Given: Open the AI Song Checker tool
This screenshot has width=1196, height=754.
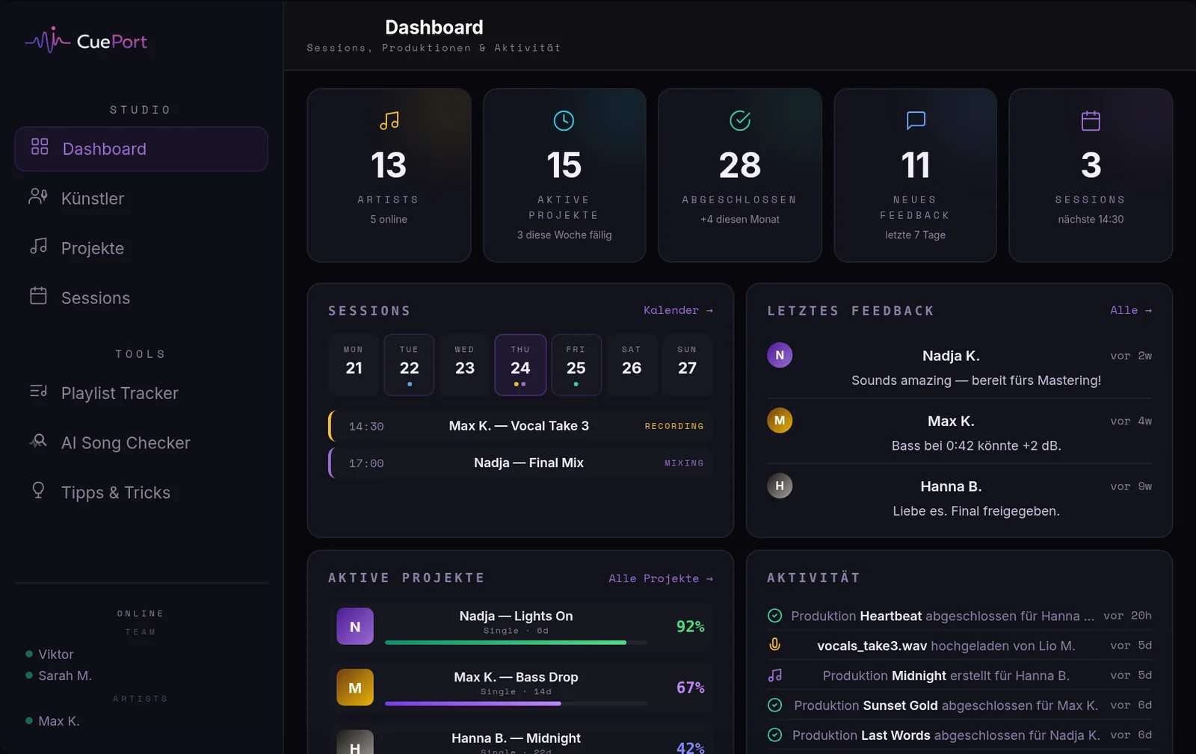Looking at the screenshot, I should [x=141, y=442].
